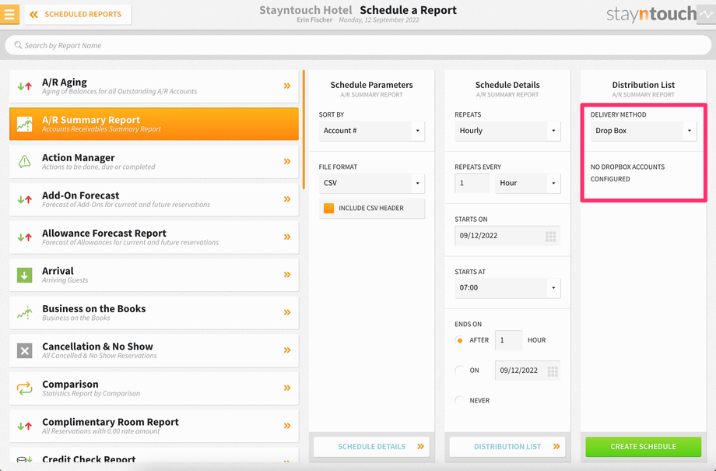
Task: Click the Complimentary Room Report arrows icon
Action: coord(25,426)
